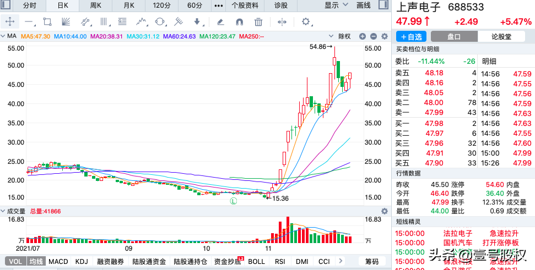Select the rectangle drawing tool

[x=47, y=22]
